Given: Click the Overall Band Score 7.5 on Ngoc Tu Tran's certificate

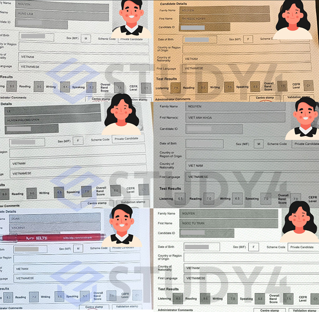Looking at the screenshot, I should coord(288,298).
